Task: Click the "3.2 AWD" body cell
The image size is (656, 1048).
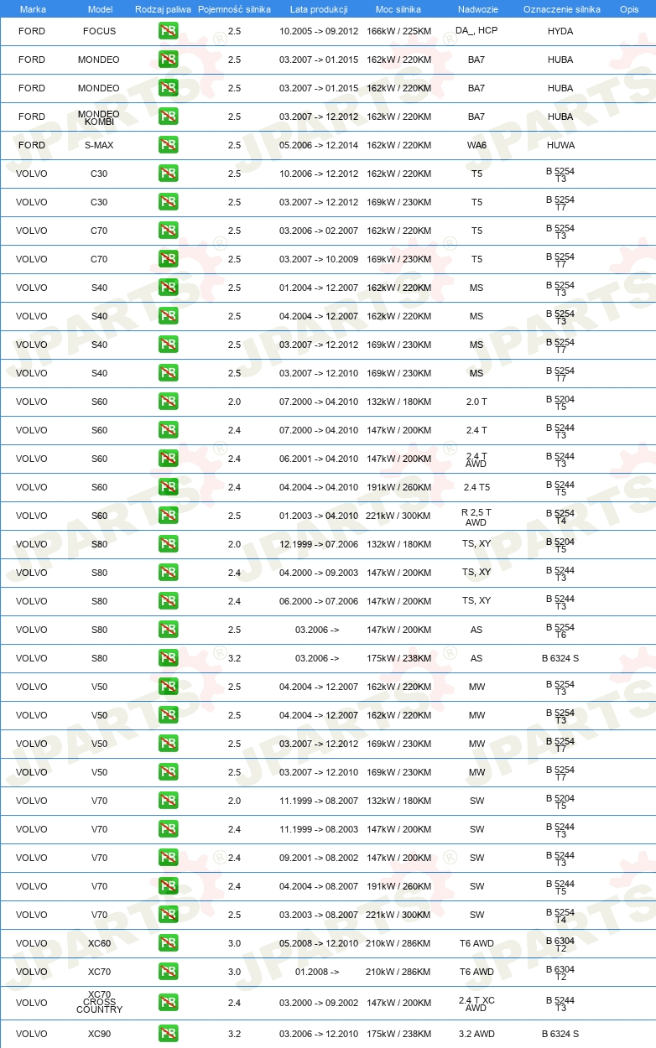Action: tap(476, 1034)
